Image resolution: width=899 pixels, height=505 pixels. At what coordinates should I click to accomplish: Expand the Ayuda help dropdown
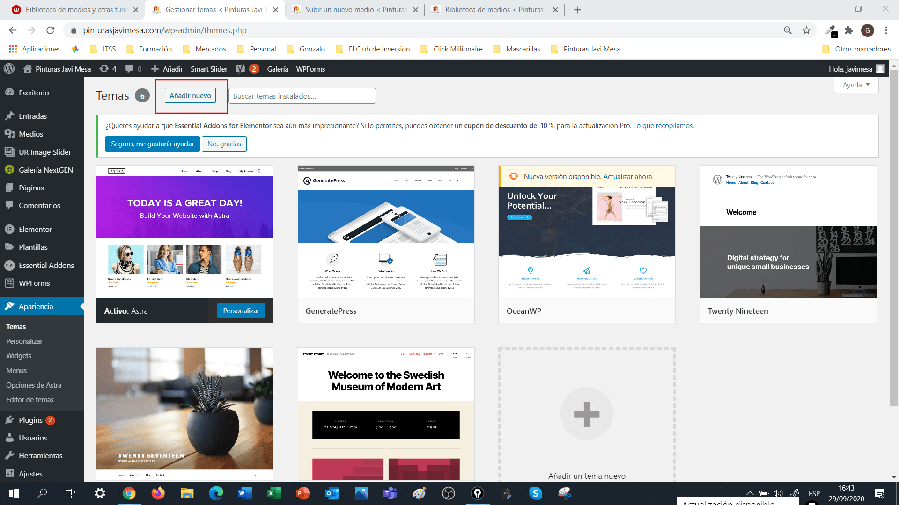click(856, 85)
